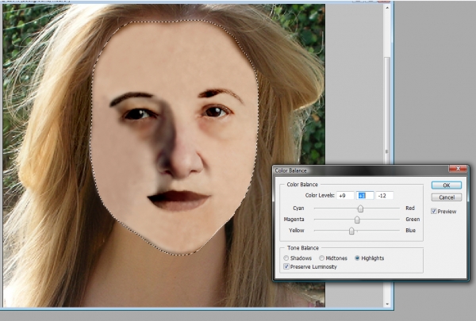476x321 pixels.
Task: Click the Magenta label text
Action: [294, 219]
